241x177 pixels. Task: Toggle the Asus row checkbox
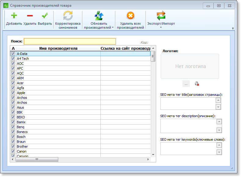click(13, 107)
